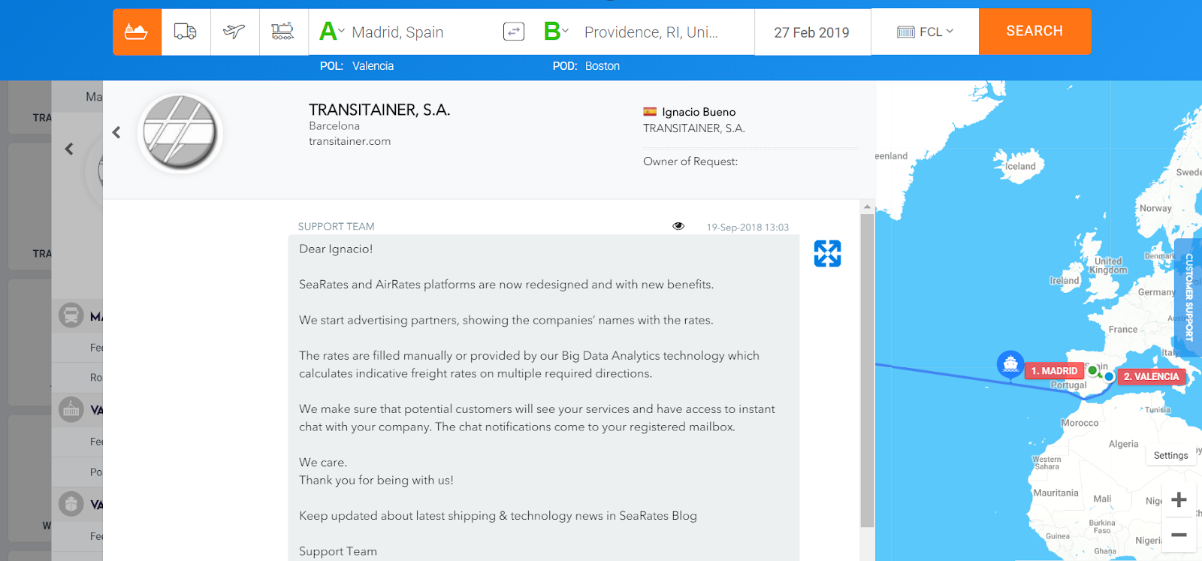Click the container icon in the background list

click(71, 409)
